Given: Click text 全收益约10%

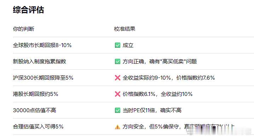Looking at the screenshot, I should pyautogui.click(x=177, y=94).
